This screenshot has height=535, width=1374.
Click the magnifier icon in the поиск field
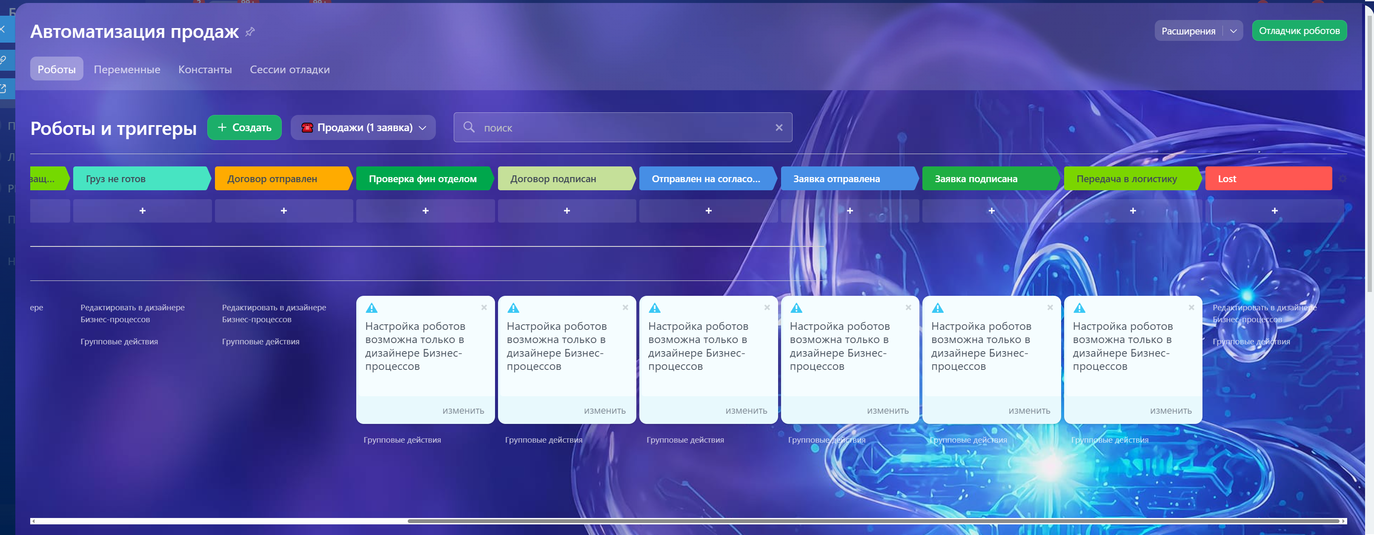tap(469, 127)
